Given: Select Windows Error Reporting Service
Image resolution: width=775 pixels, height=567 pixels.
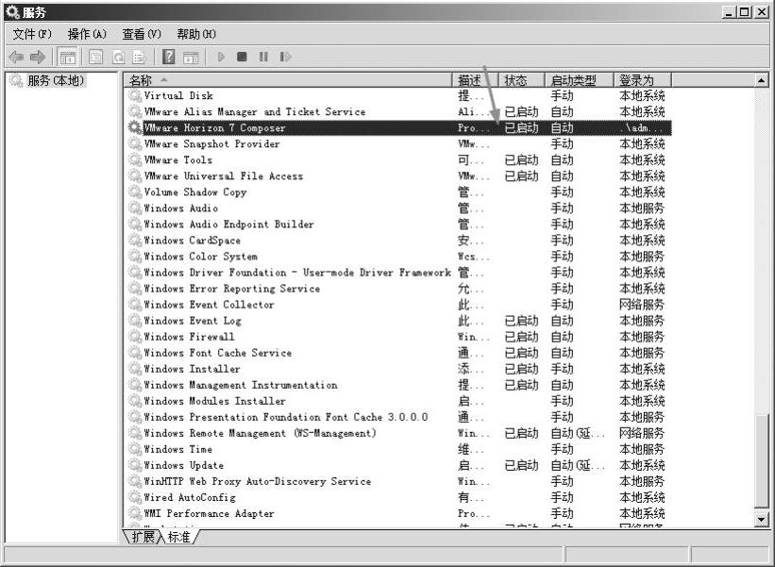Looking at the screenshot, I should coord(397,289).
